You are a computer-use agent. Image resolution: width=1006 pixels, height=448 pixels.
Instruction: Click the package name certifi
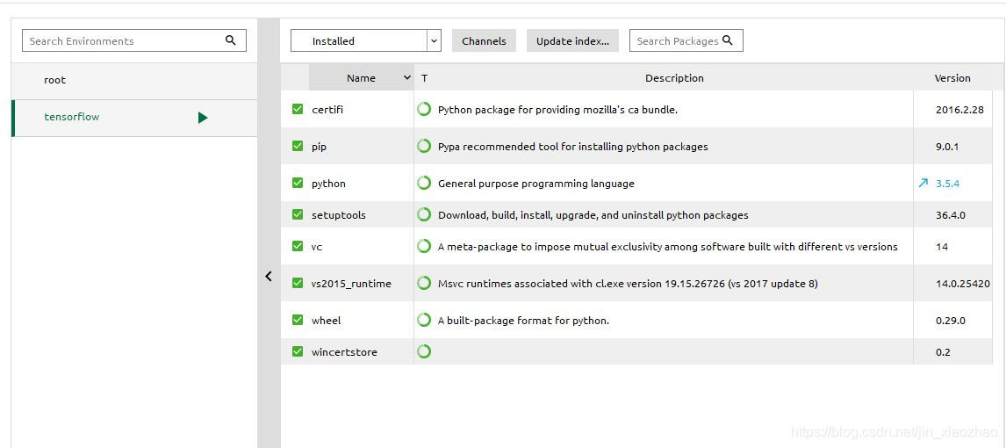tap(327, 109)
